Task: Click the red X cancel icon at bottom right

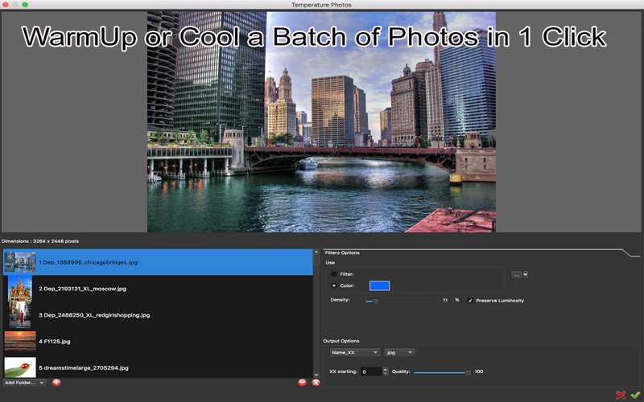Action: [621, 395]
